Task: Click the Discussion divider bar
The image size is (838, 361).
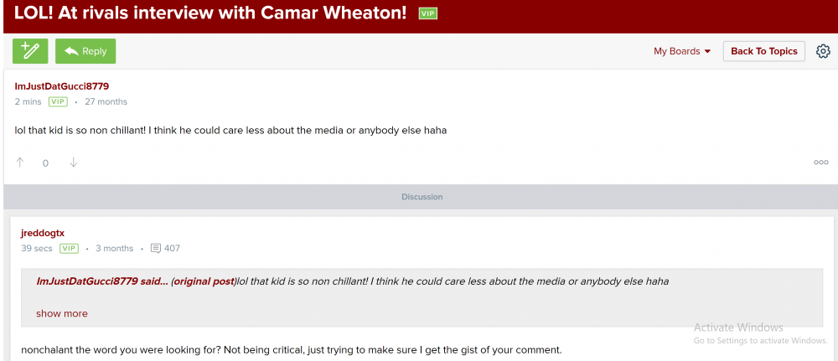Action: (x=422, y=197)
